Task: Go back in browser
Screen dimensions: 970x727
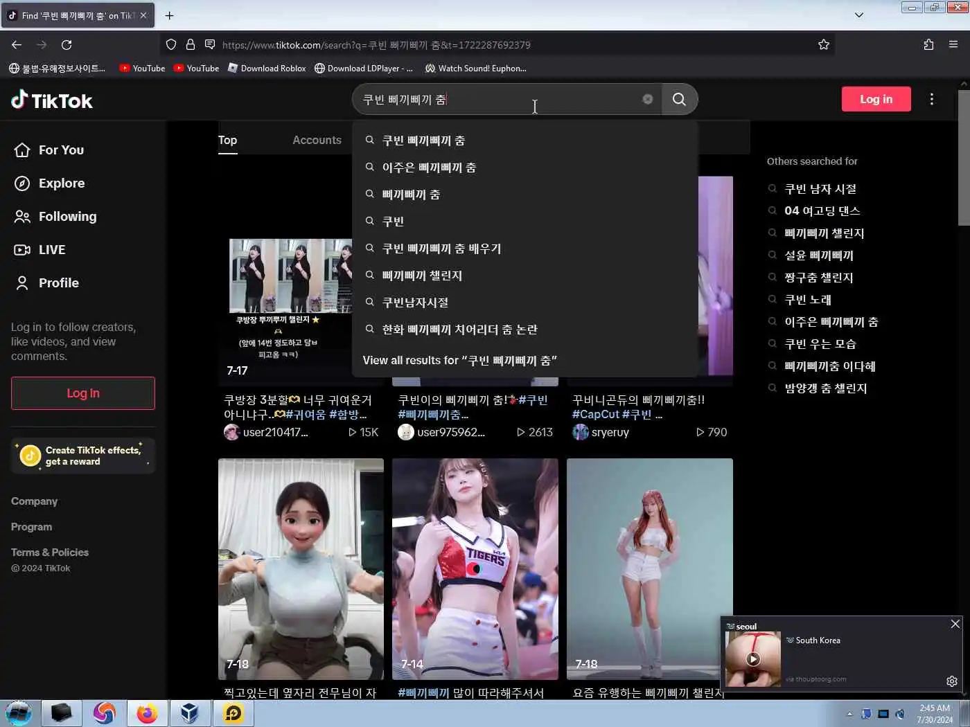Action: (x=17, y=44)
